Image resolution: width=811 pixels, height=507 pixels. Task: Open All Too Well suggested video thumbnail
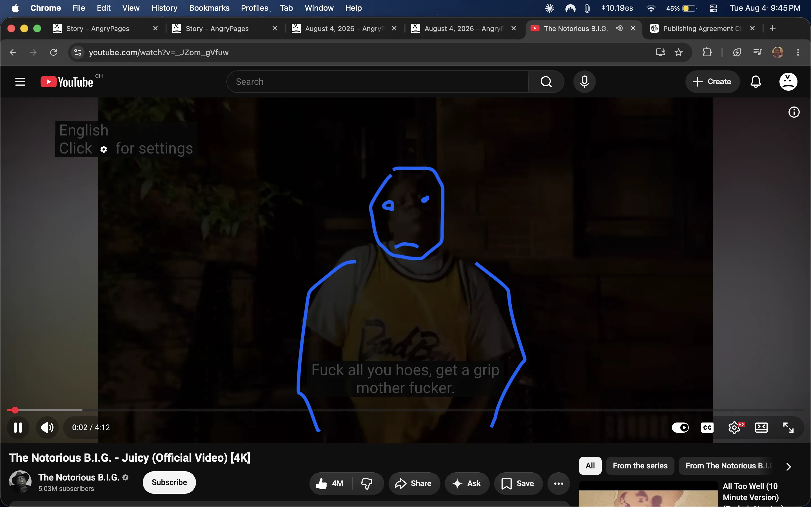click(649, 494)
